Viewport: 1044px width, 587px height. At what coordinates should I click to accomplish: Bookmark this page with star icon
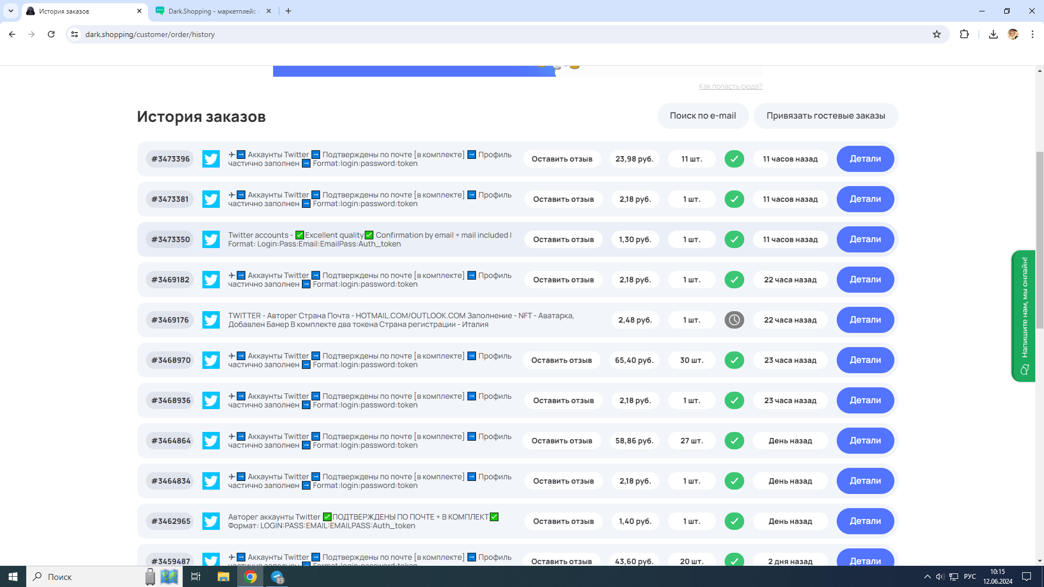(936, 34)
